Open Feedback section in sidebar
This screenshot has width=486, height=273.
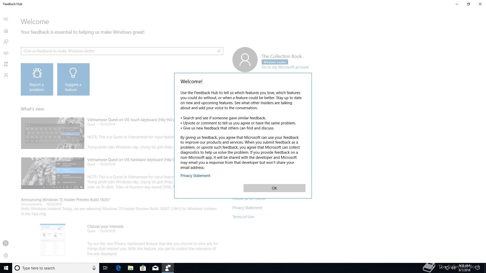[6, 42]
